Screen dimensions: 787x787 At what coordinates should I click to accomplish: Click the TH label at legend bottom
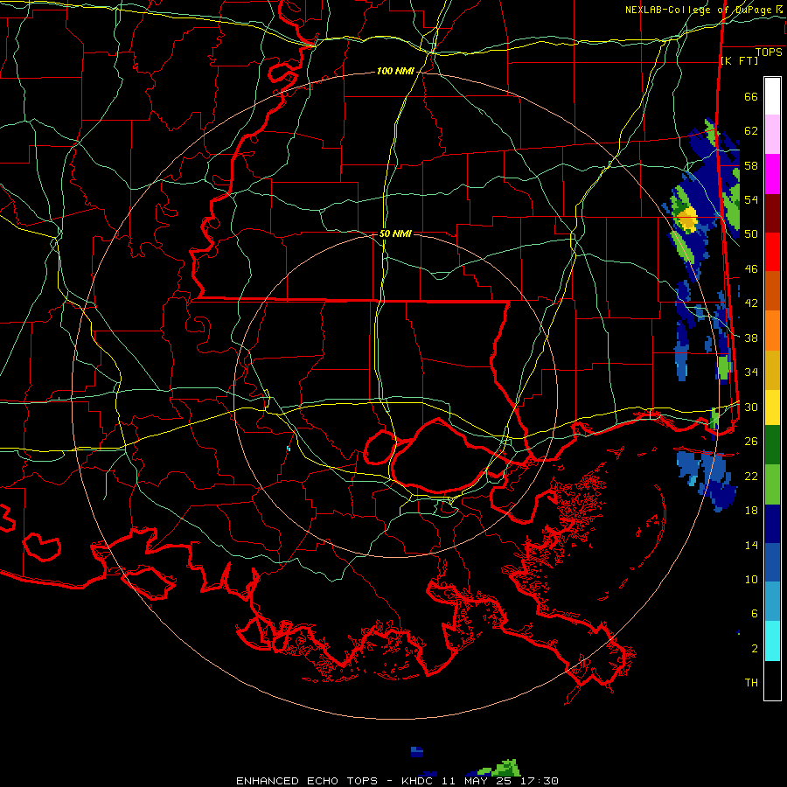pos(751,683)
